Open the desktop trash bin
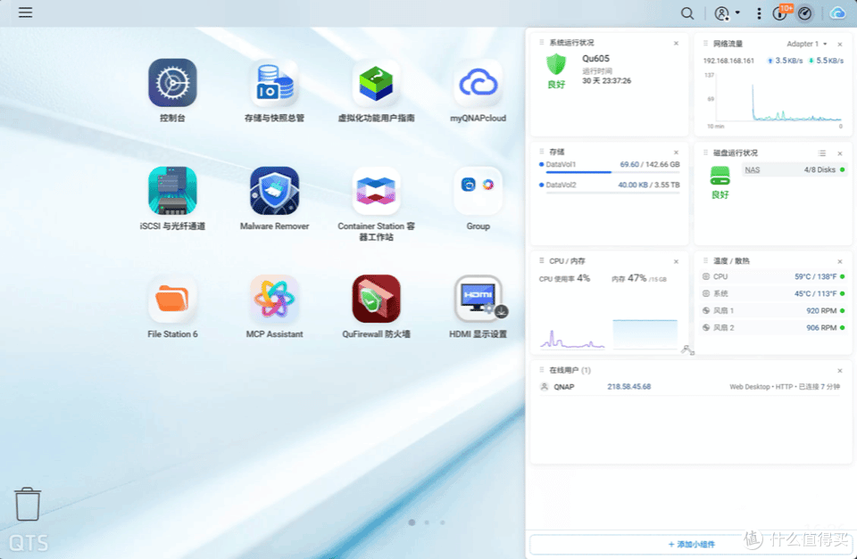 [x=28, y=504]
